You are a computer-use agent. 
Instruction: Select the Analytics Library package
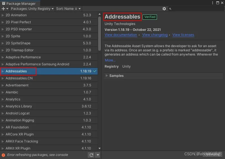pyautogui.click(x=49, y=106)
